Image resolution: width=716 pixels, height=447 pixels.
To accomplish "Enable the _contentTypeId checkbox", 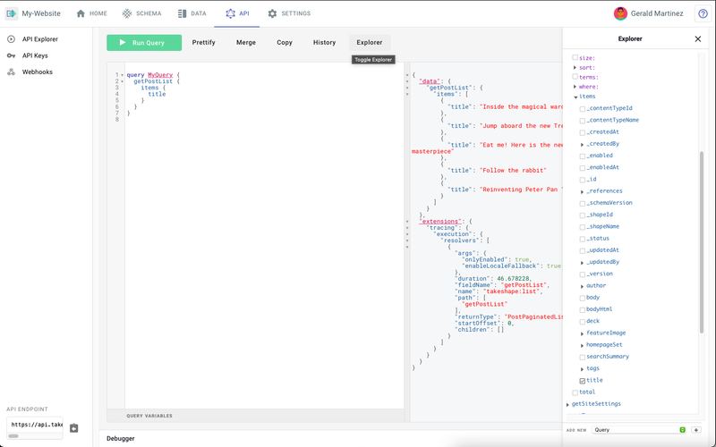I will click(583, 108).
